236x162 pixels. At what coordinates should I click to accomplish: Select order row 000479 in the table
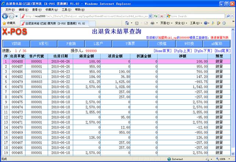[x=17, y=82]
